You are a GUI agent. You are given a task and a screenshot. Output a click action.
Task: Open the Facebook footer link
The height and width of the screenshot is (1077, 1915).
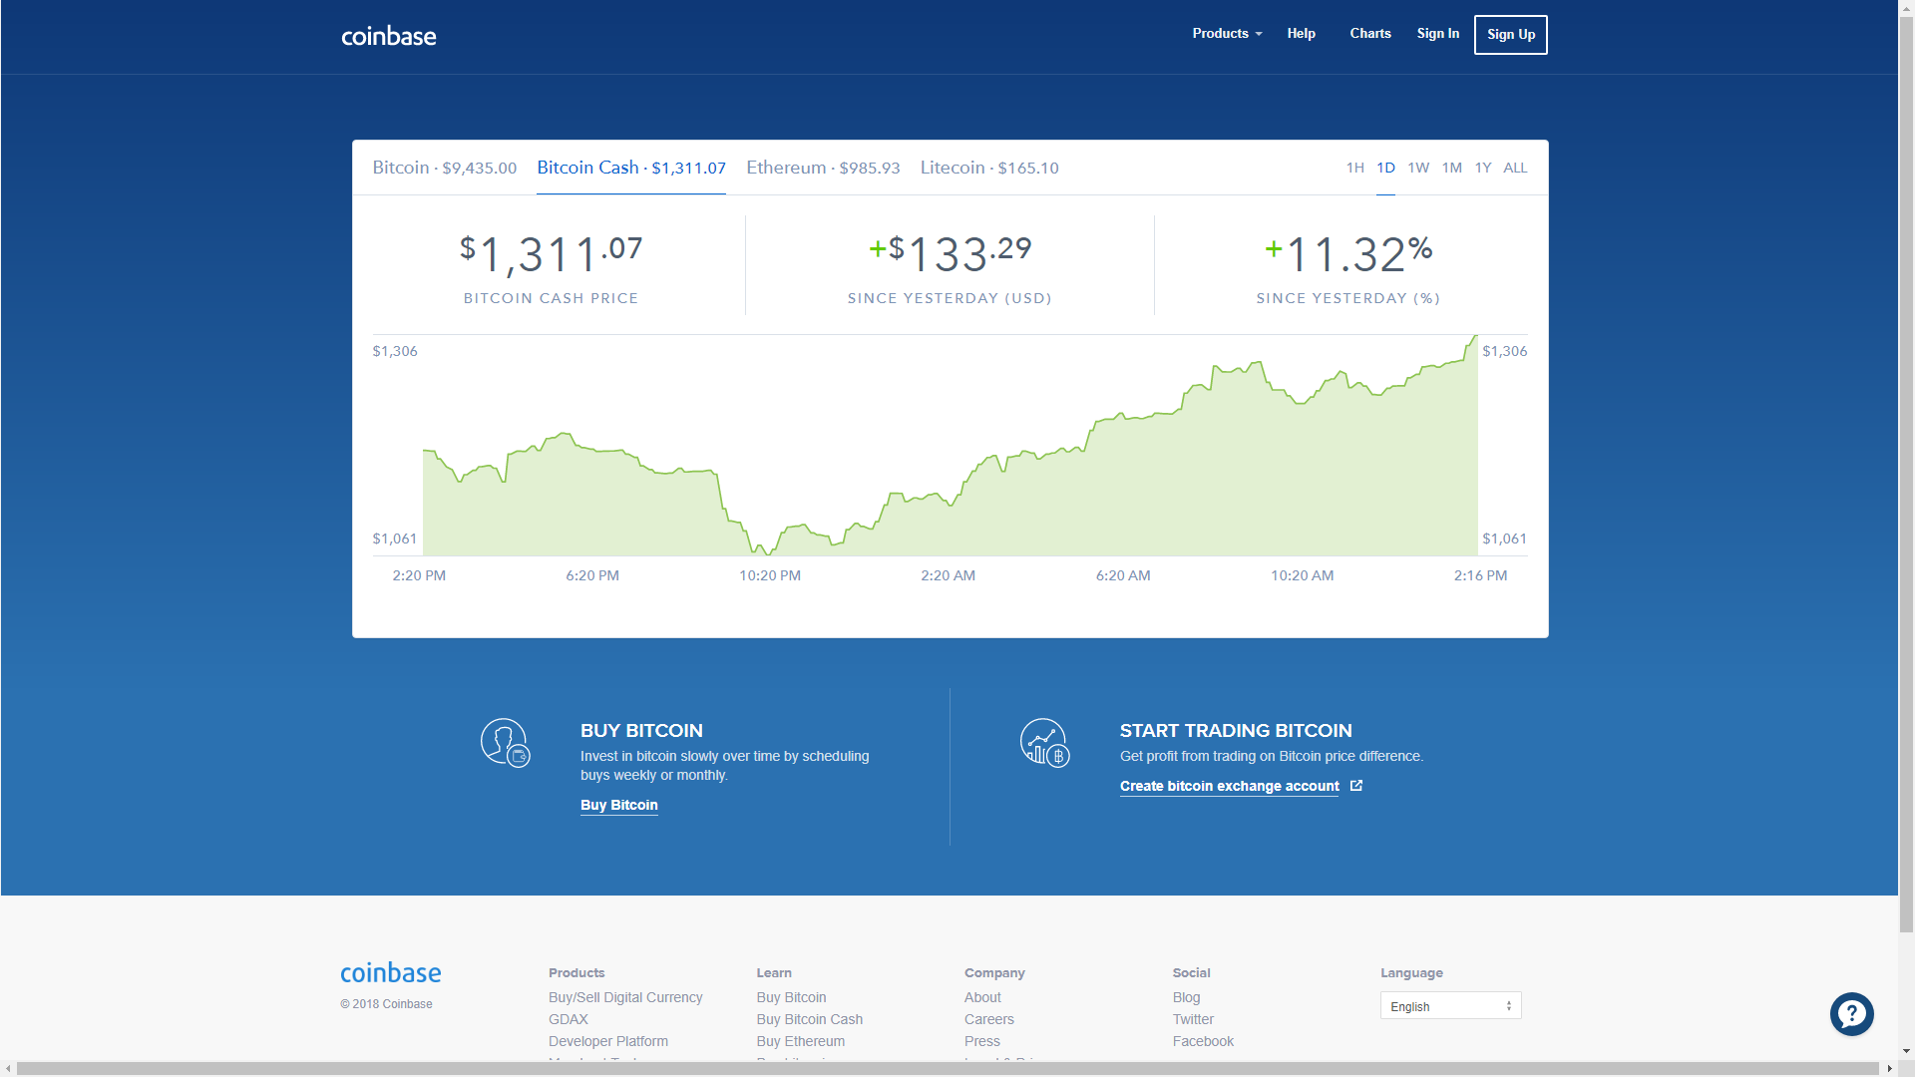[x=1203, y=1041]
